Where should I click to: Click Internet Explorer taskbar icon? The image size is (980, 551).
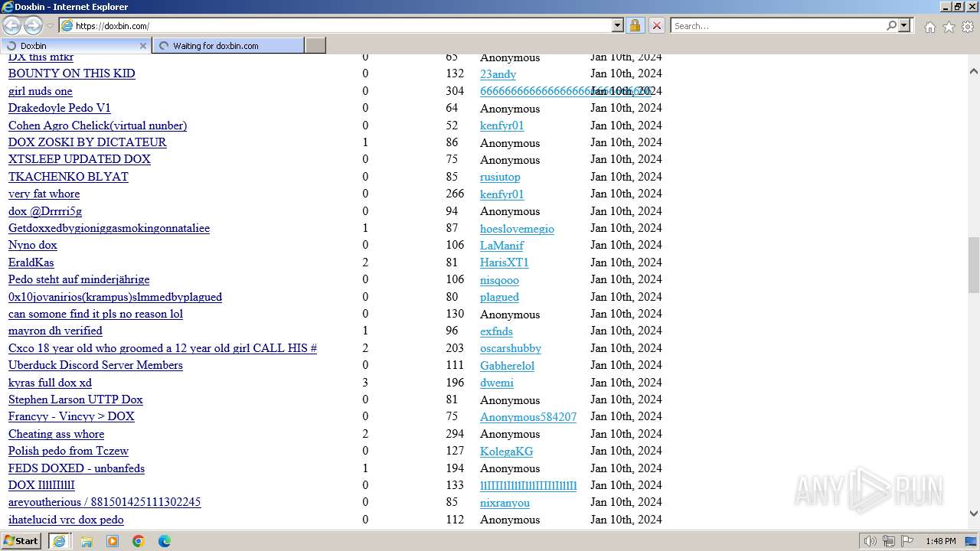pyautogui.click(x=60, y=541)
